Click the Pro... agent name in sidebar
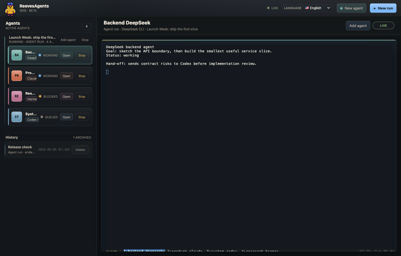Viewport: 401px width, 256px height. [30, 73]
